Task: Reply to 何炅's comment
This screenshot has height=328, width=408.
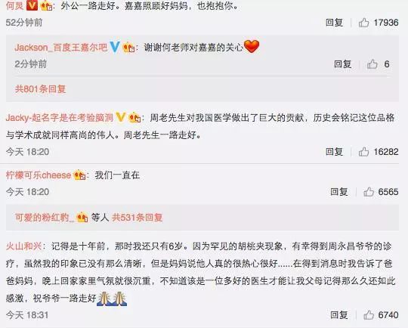Action: click(335, 23)
